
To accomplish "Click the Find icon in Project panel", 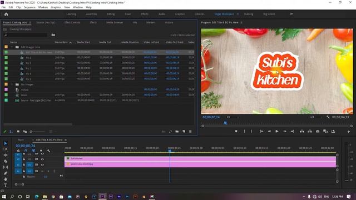I will 170,132.
